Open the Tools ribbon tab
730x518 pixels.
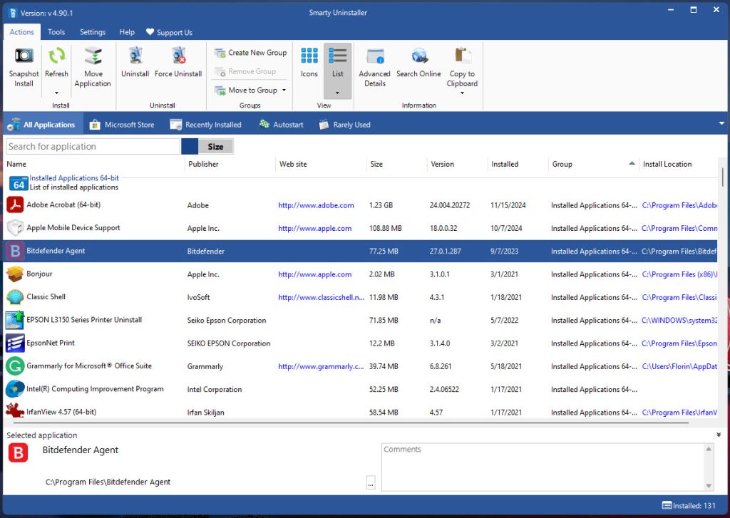(x=56, y=32)
